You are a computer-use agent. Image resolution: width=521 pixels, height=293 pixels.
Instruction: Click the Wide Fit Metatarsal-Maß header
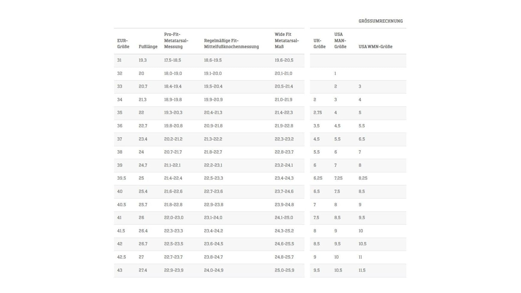(x=287, y=41)
